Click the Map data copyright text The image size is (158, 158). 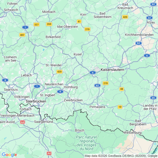coord(121,156)
